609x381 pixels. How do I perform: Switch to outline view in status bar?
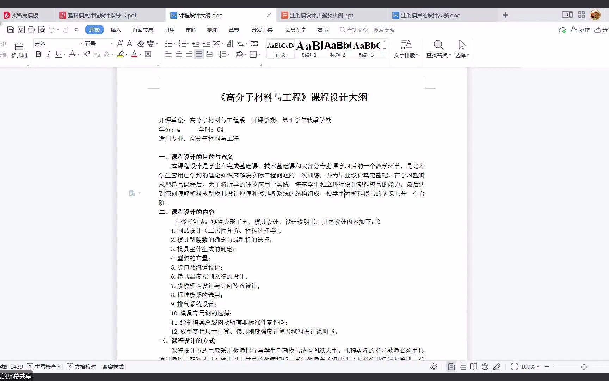[x=463, y=367]
